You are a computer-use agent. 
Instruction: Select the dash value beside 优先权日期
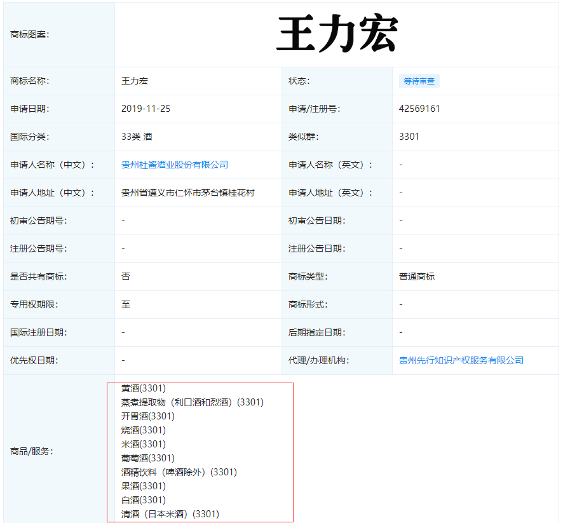point(123,360)
